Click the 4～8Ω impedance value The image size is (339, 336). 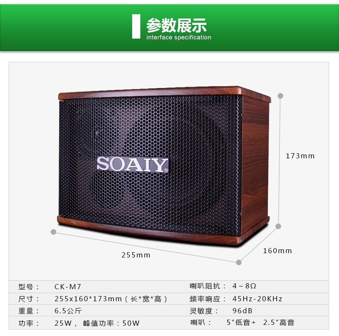[x=244, y=286]
